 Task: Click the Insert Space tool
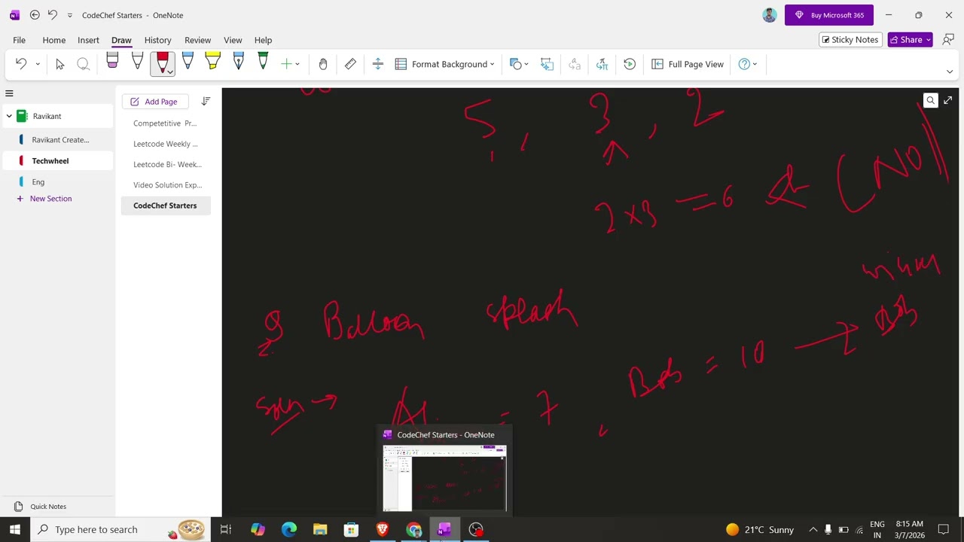pos(378,64)
